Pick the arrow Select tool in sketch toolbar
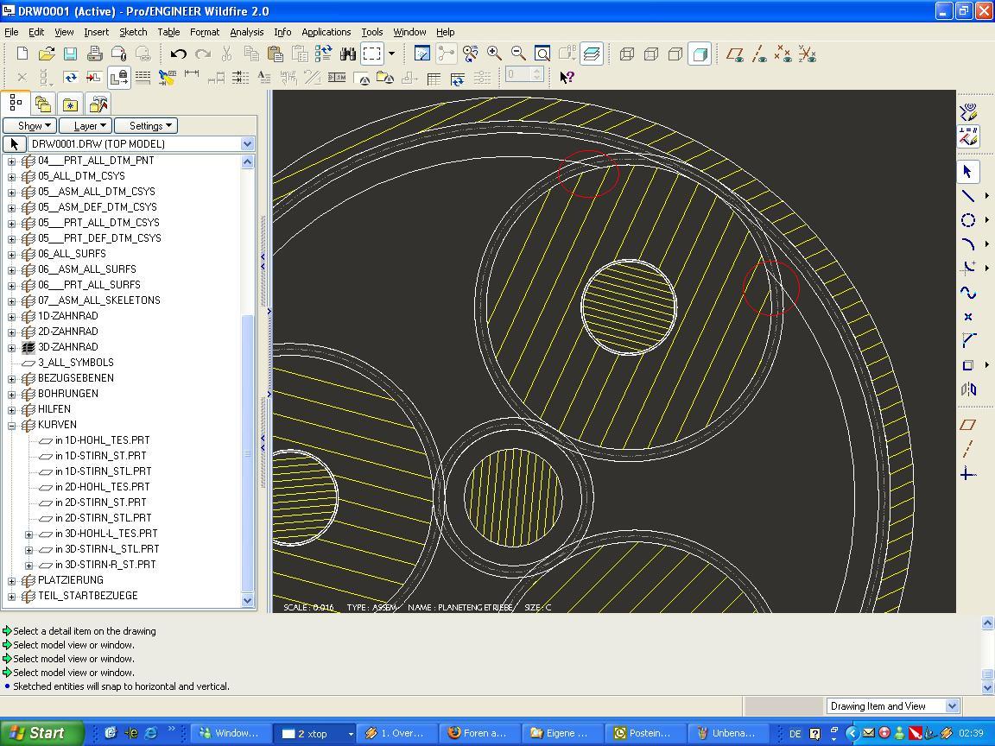This screenshot has width=995, height=746. tap(967, 172)
